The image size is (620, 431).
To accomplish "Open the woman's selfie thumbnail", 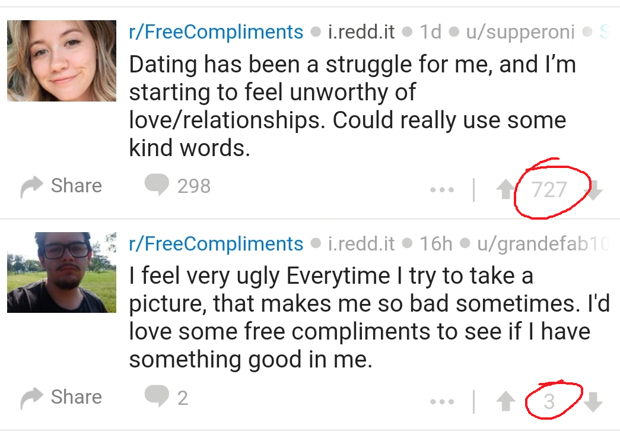I will (x=62, y=61).
